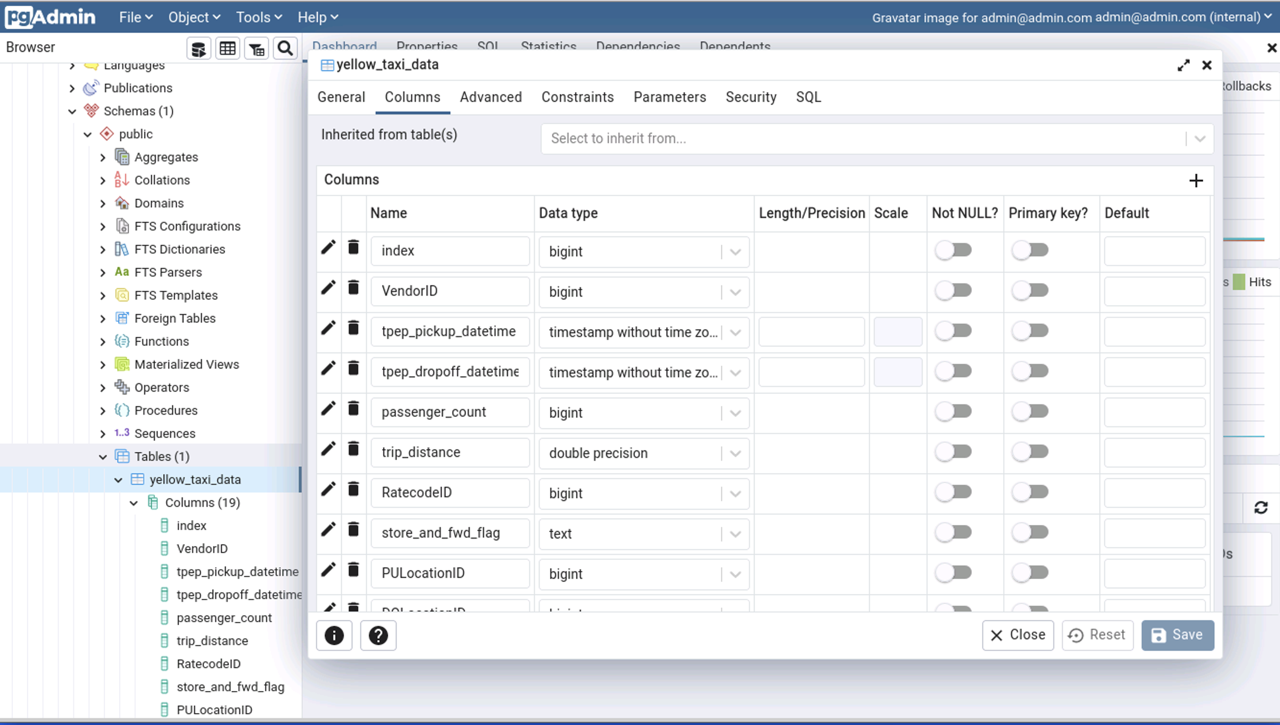Enable Not NULL for RatecodeID column
1280x725 pixels.
[x=954, y=493]
